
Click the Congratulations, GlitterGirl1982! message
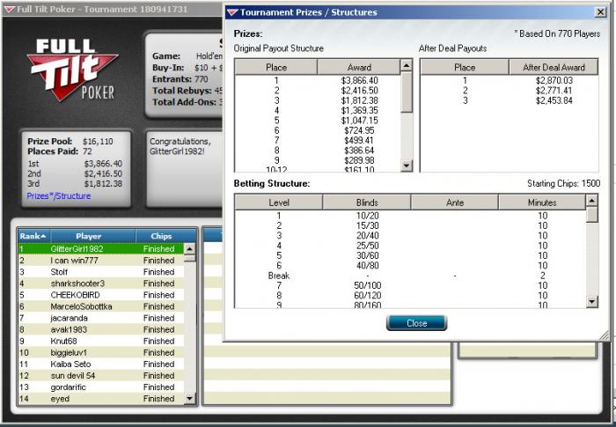[x=180, y=146]
